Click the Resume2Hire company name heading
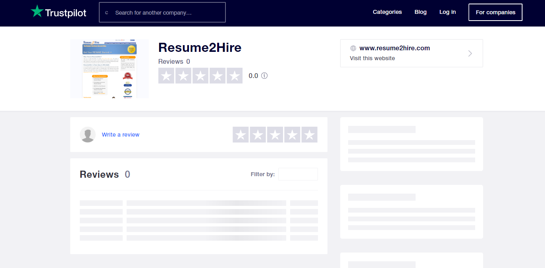545x268 pixels. (200, 48)
